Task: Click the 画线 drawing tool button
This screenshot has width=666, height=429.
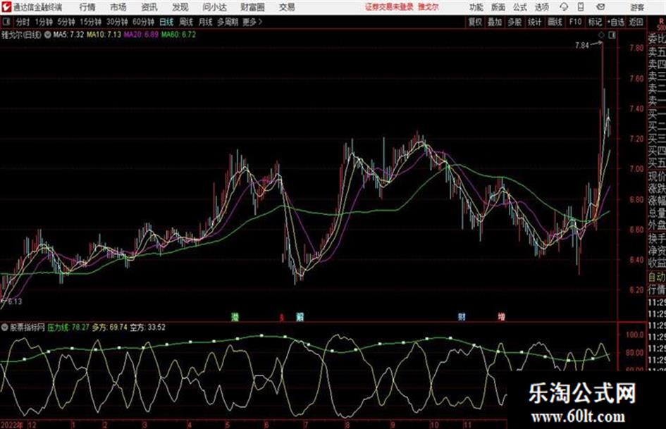Action: tap(555, 22)
